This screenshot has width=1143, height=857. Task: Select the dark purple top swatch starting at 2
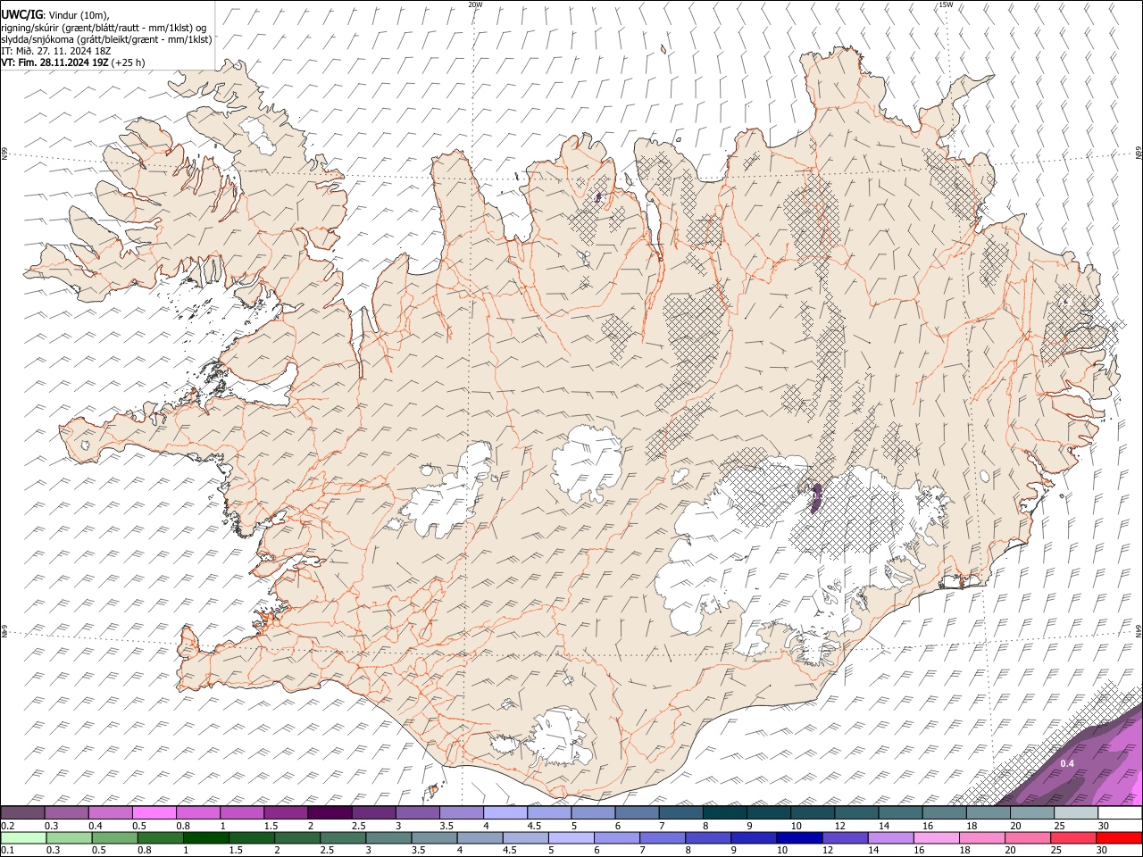pos(329,812)
